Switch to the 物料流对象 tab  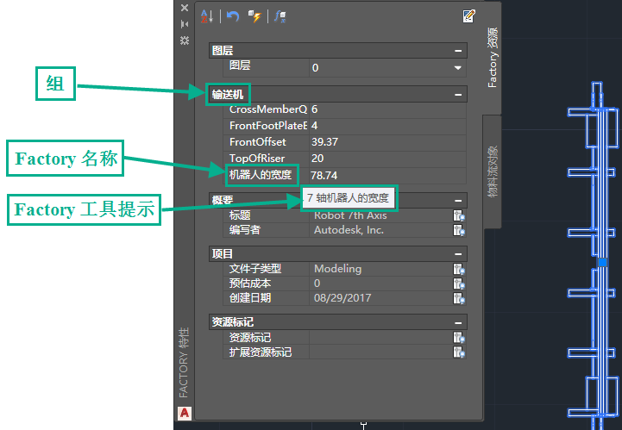493,171
